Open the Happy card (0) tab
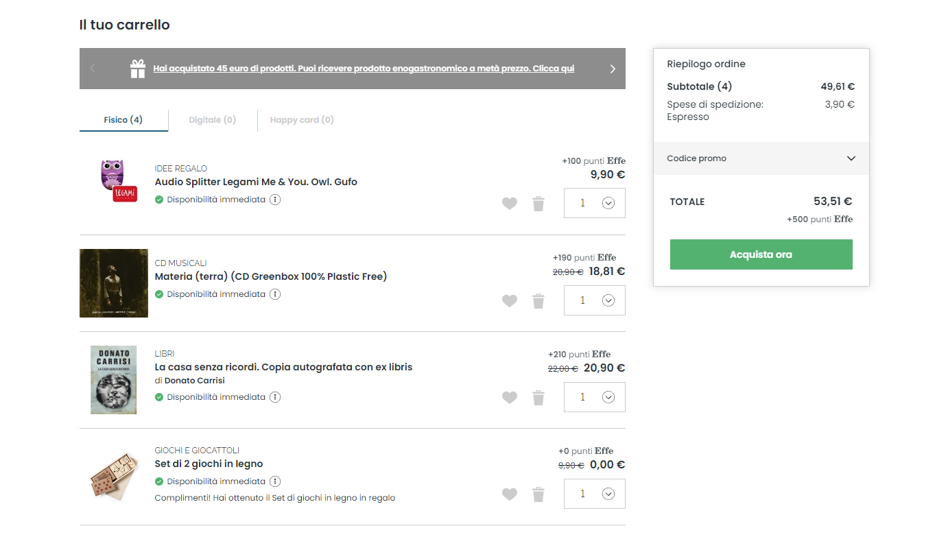Image resolution: width=948 pixels, height=537 pixels. [x=302, y=120]
